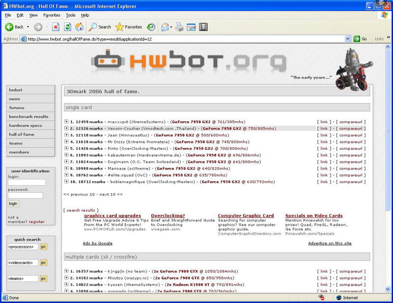The image size is (393, 303).
Task: Expand the Links toolbar chevron
Action: [x=389, y=37]
